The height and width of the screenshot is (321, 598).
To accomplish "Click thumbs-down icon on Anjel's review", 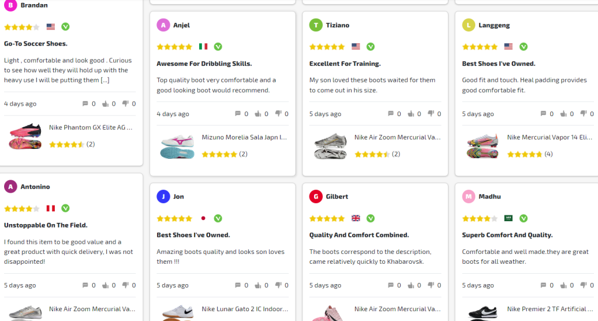I will (x=279, y=114).
